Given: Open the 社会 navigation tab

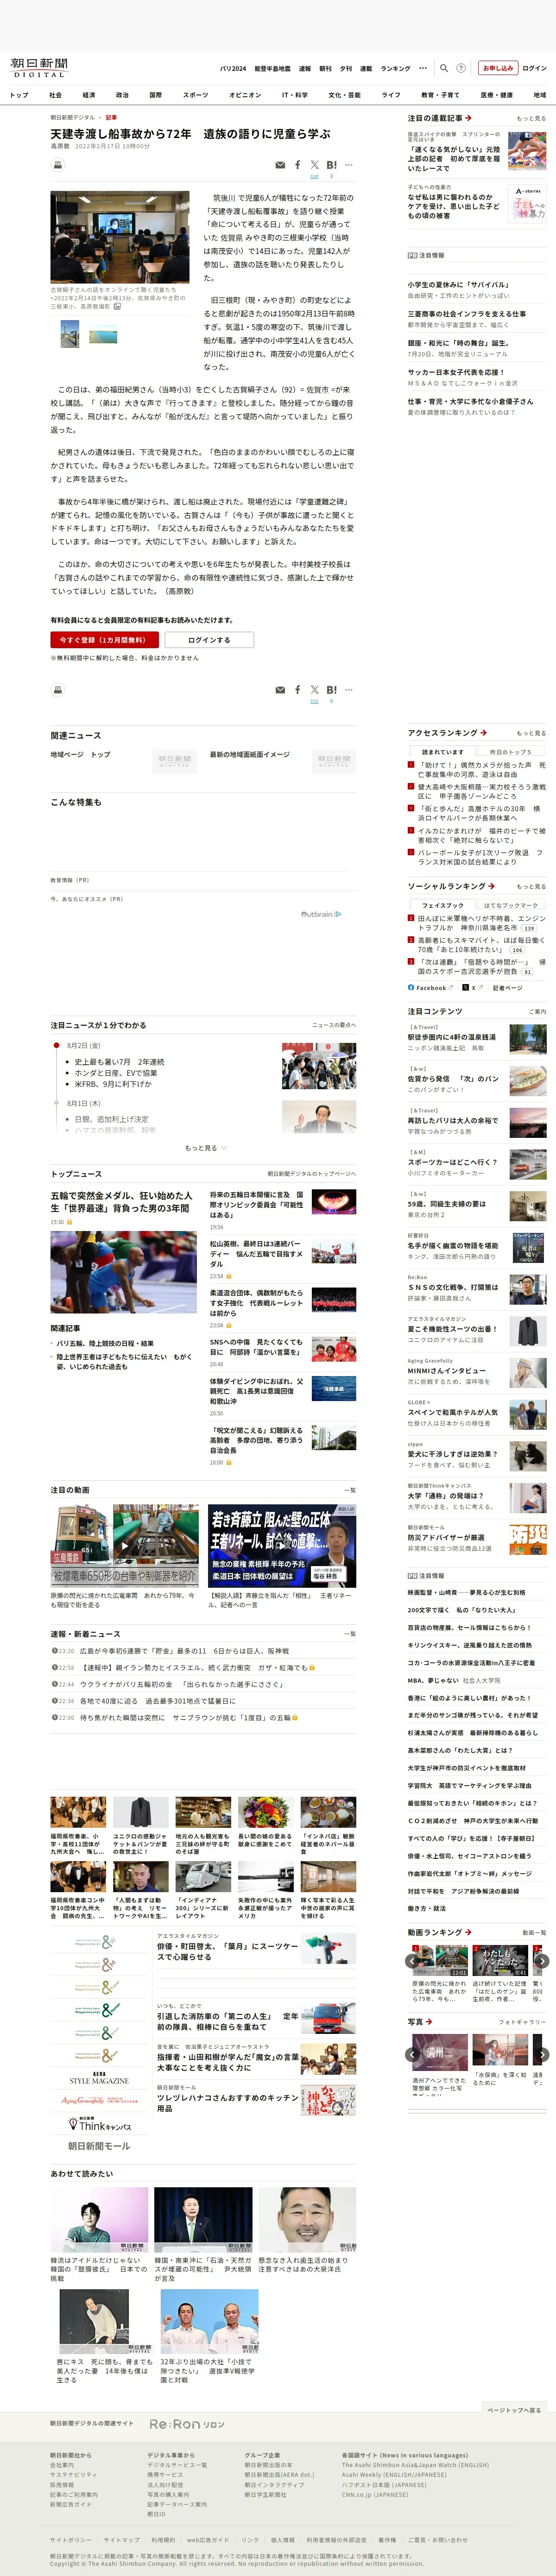Looking at the screenshot, I should pyautogui.click(x=55, y=95).
